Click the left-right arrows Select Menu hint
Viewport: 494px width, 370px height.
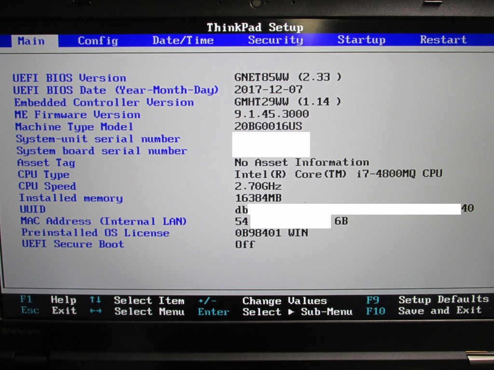137,311
